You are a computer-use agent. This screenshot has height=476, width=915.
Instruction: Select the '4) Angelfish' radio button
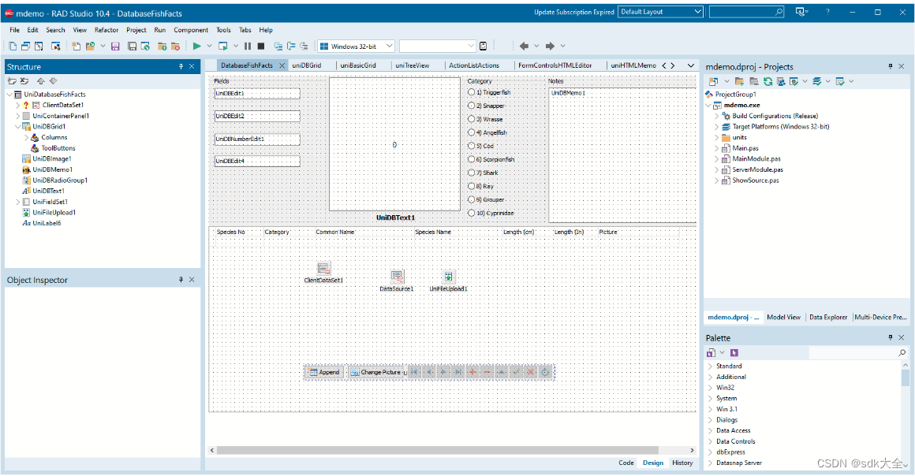pyautogui.click(x=472, y=132)
